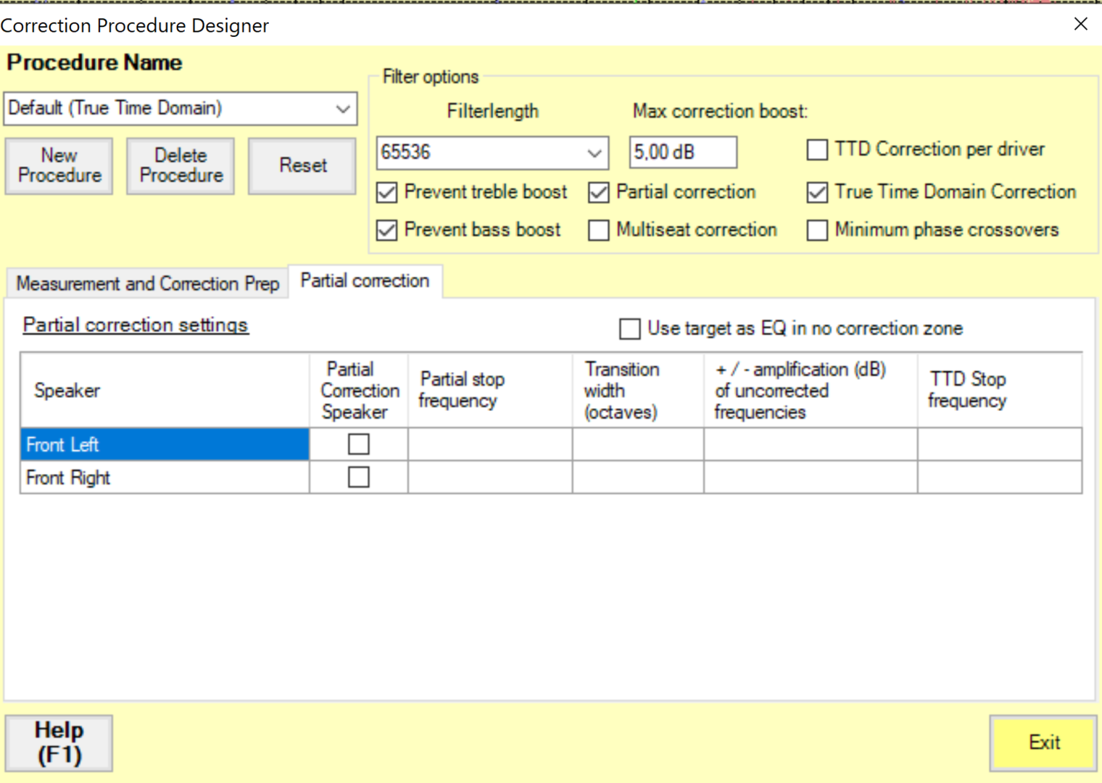Enable Multiseat correction checkbox

[x=599, y=231]
